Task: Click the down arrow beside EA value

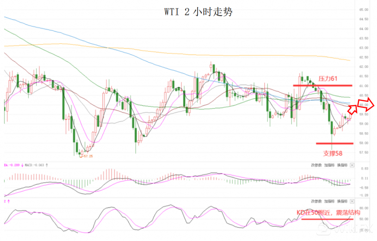Action: (22, 165)
